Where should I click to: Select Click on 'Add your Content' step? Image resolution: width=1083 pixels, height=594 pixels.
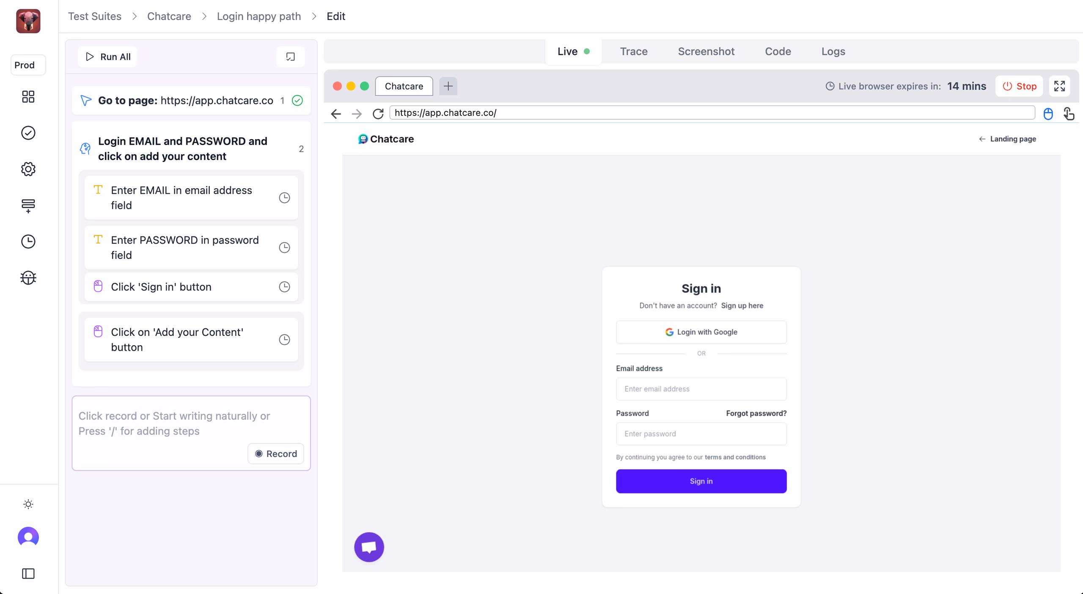[191, 339]
